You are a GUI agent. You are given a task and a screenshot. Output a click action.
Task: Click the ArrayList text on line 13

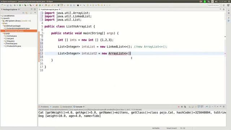[116, 53]
